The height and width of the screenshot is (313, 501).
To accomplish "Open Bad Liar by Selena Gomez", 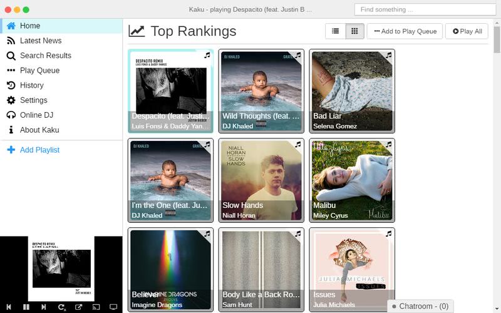I will 352,91.
